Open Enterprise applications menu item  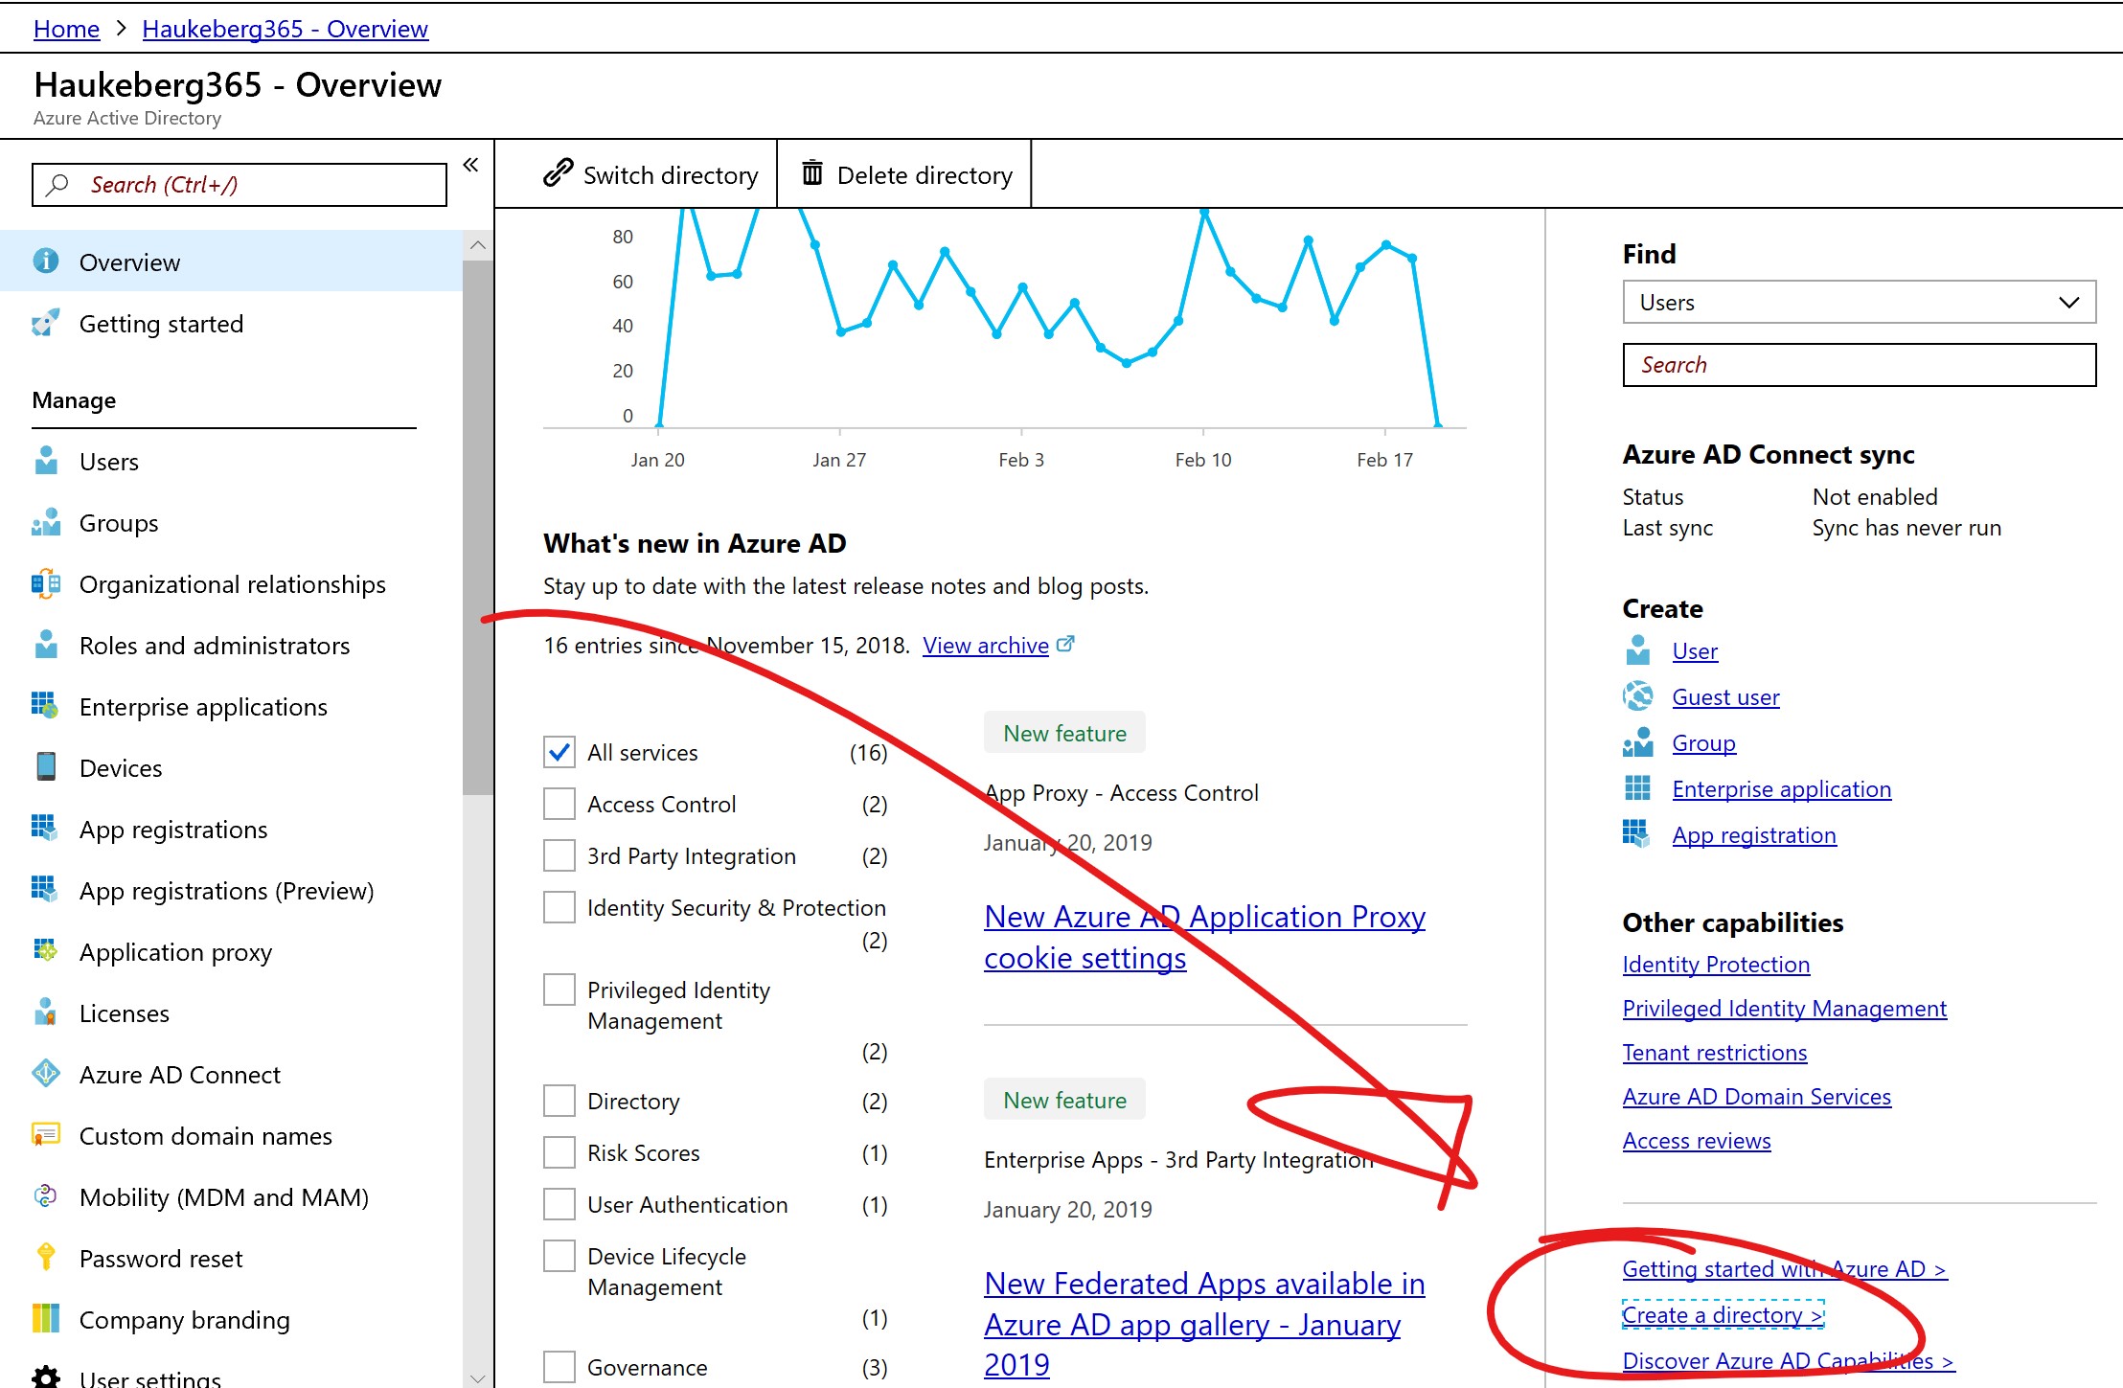pyautogui.click(x=203, y=707)
